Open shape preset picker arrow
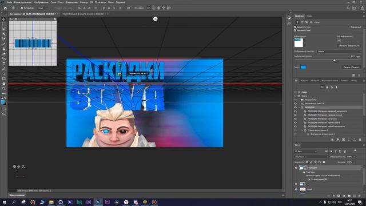The height and width of the screenshot is (206, 366). pos(304,43)
